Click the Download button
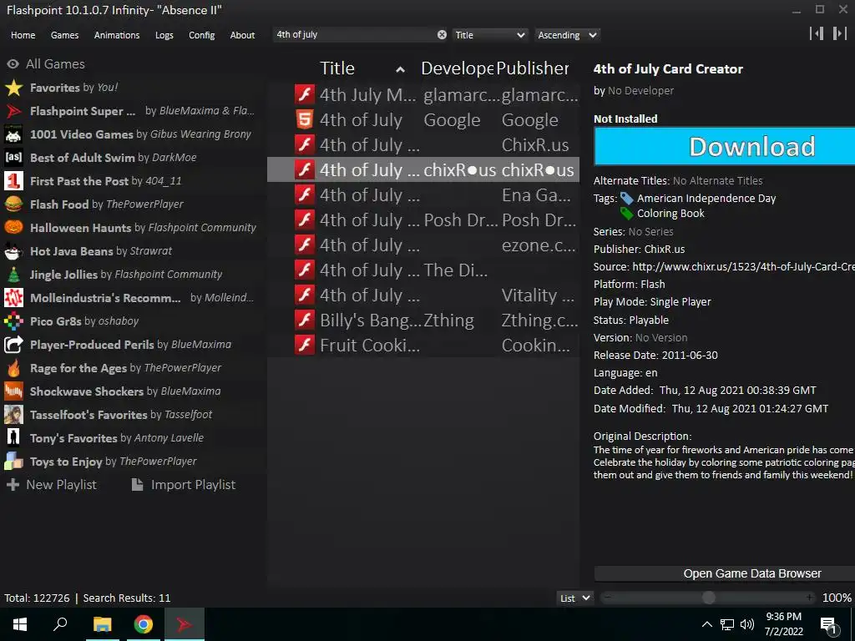 724,146
